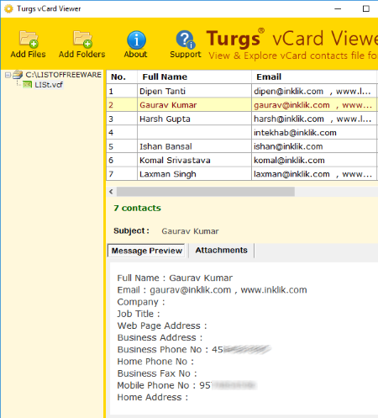Click the contact list horizontal scrollbar thumb
The width and height of the screenshot is (378, 418).
(206, 192)
